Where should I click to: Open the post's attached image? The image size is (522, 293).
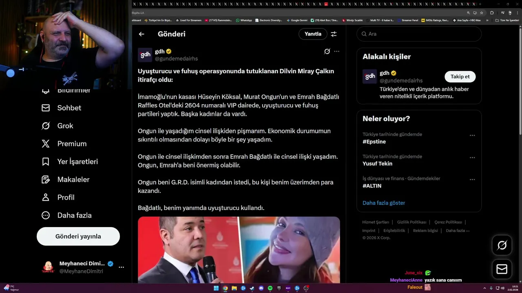(239, 250)
